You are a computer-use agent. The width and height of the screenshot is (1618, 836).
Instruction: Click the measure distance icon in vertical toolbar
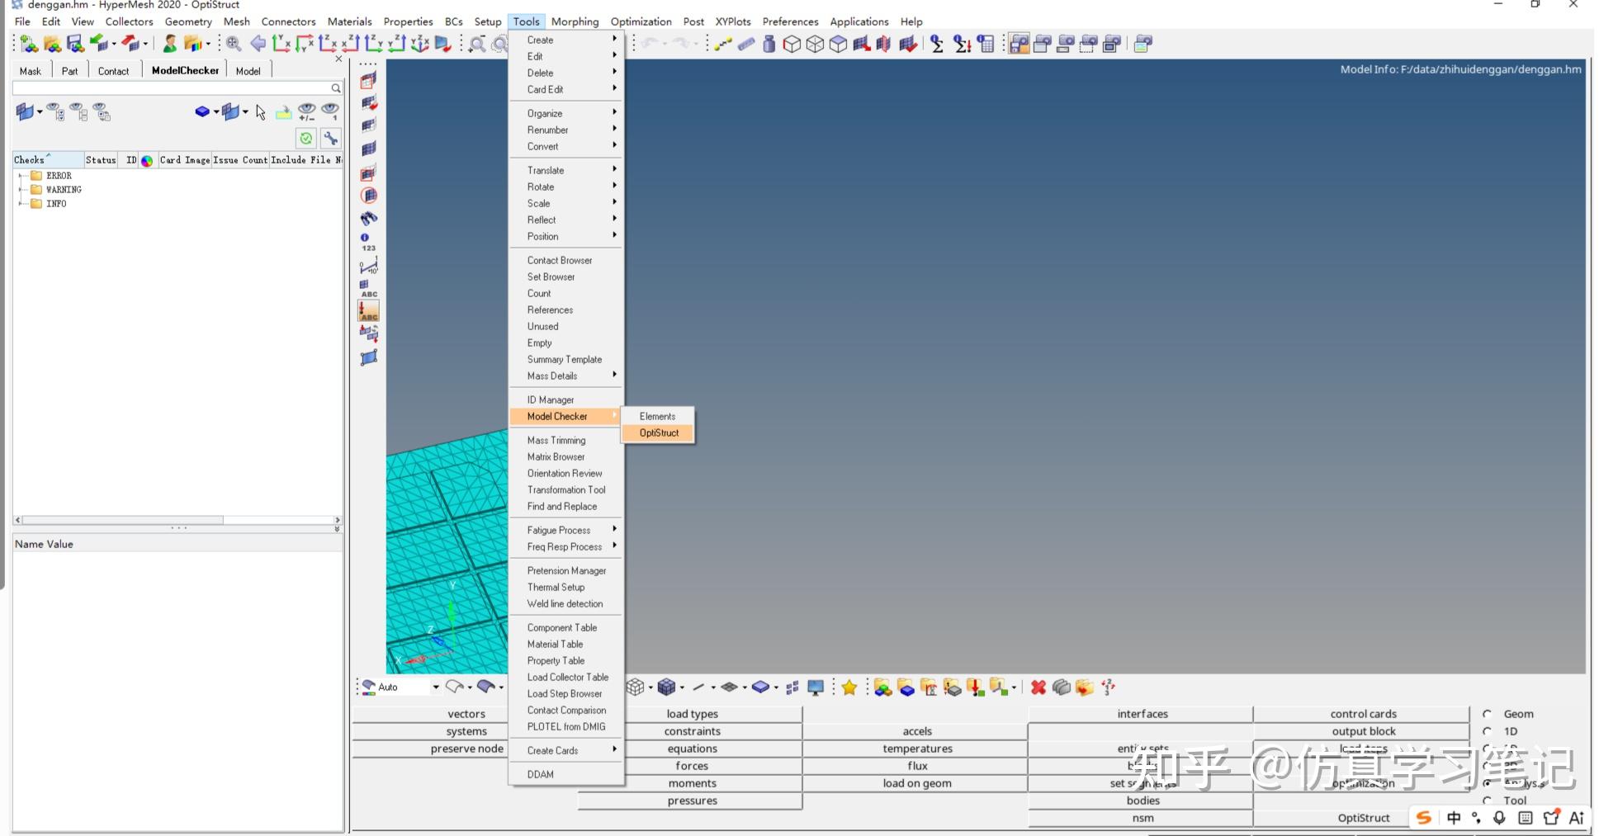(x=368, y=266)
